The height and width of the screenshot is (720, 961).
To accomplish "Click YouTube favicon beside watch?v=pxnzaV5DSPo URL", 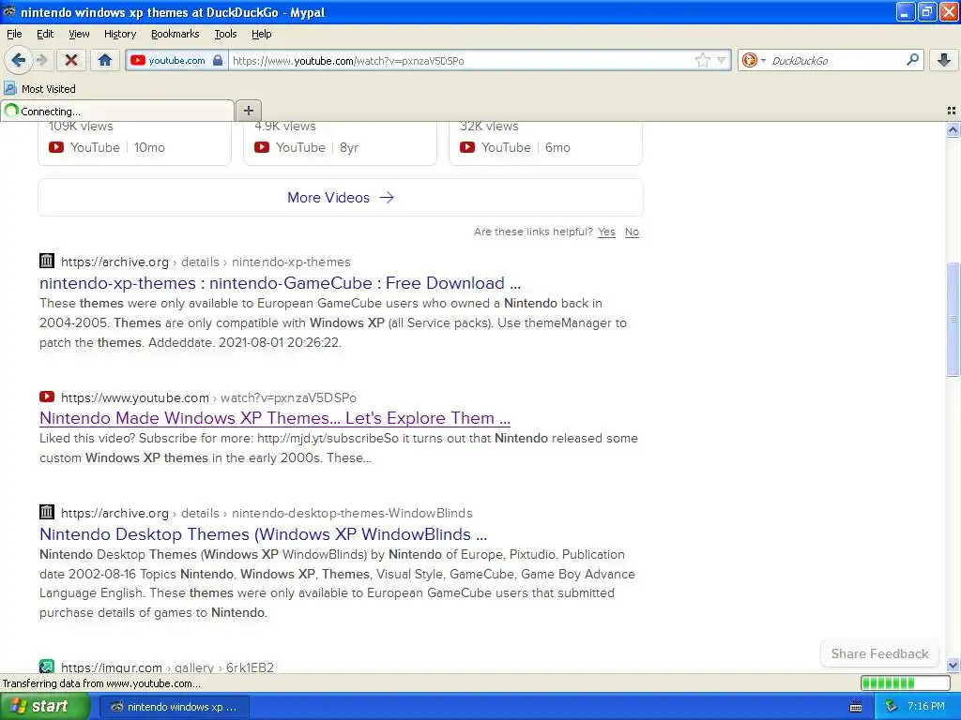I will (47, 397).
